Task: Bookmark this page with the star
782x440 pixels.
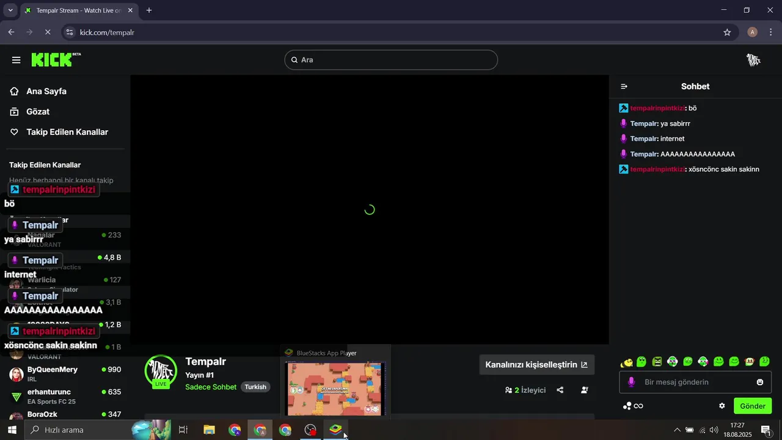Action: [x=727, y=32]
